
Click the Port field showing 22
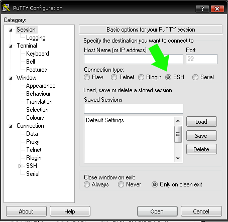[x=202, y=59]
